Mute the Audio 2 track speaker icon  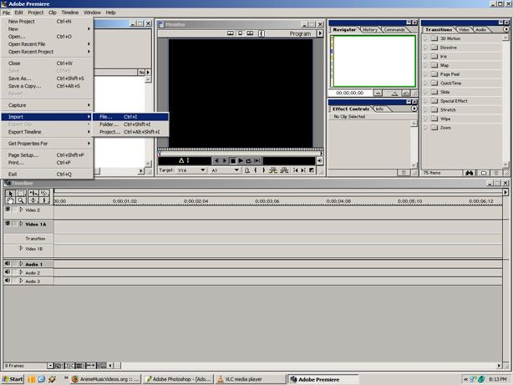[8, 271]
